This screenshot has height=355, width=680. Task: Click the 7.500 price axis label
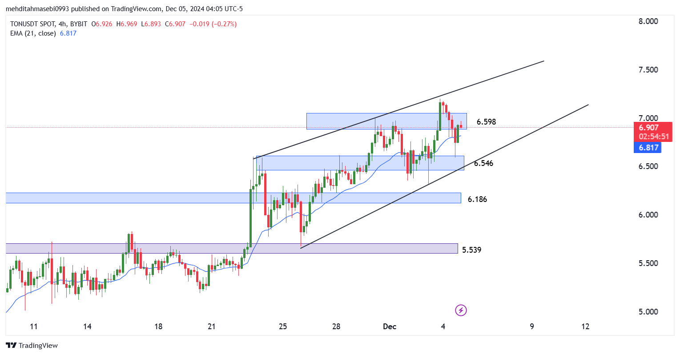(x=648, y=70)
